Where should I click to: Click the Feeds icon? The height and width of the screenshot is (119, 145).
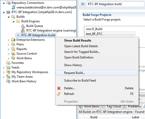click(8, 67)
